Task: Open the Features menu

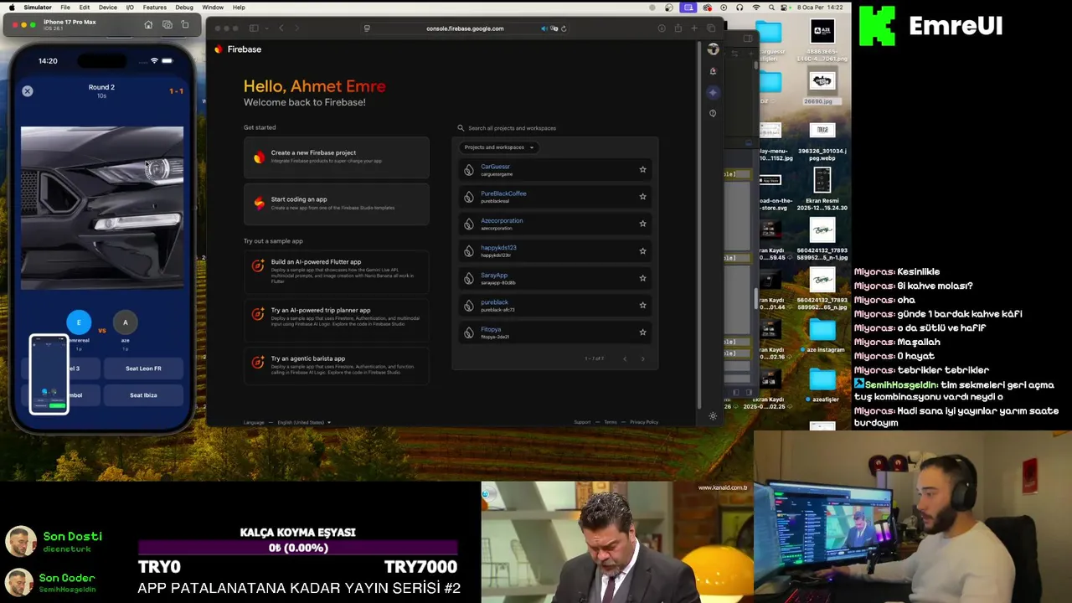Action: 155,8
